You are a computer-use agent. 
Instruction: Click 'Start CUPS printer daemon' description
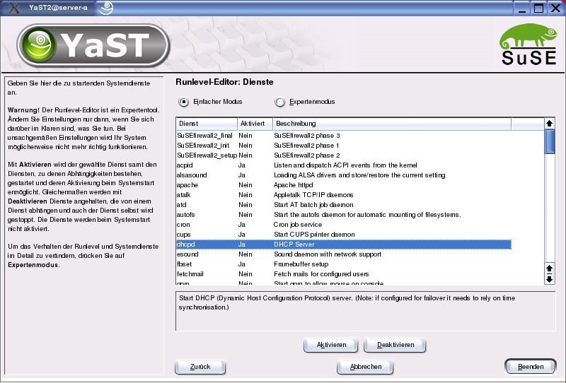pos(314,235)
